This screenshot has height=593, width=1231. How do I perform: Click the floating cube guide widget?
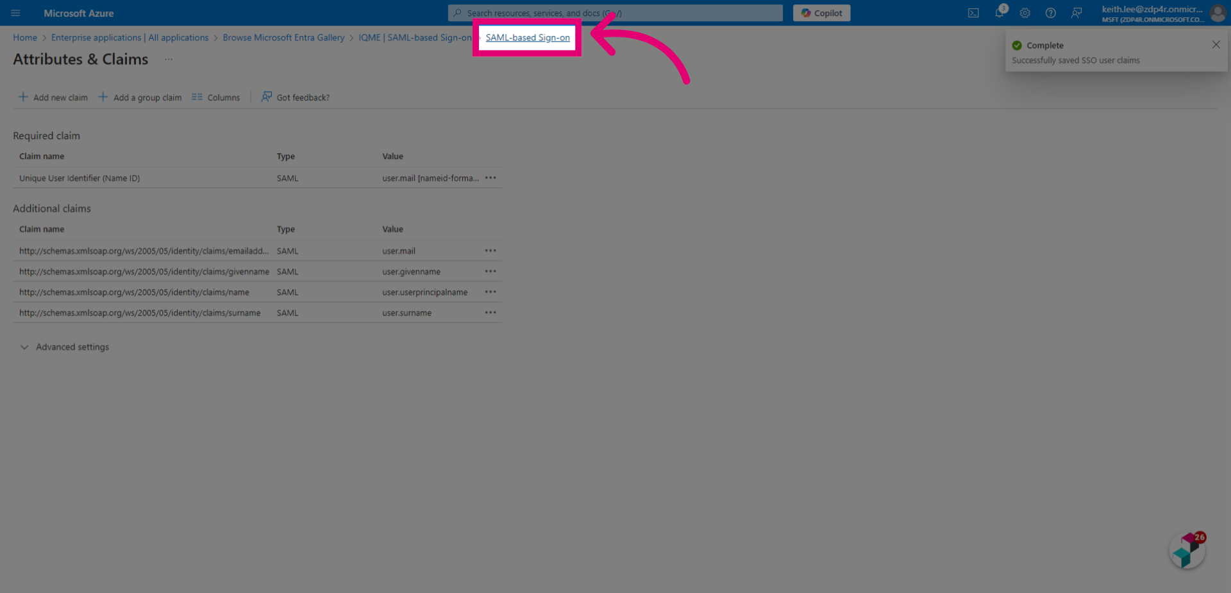click(x=1188, y=550)
